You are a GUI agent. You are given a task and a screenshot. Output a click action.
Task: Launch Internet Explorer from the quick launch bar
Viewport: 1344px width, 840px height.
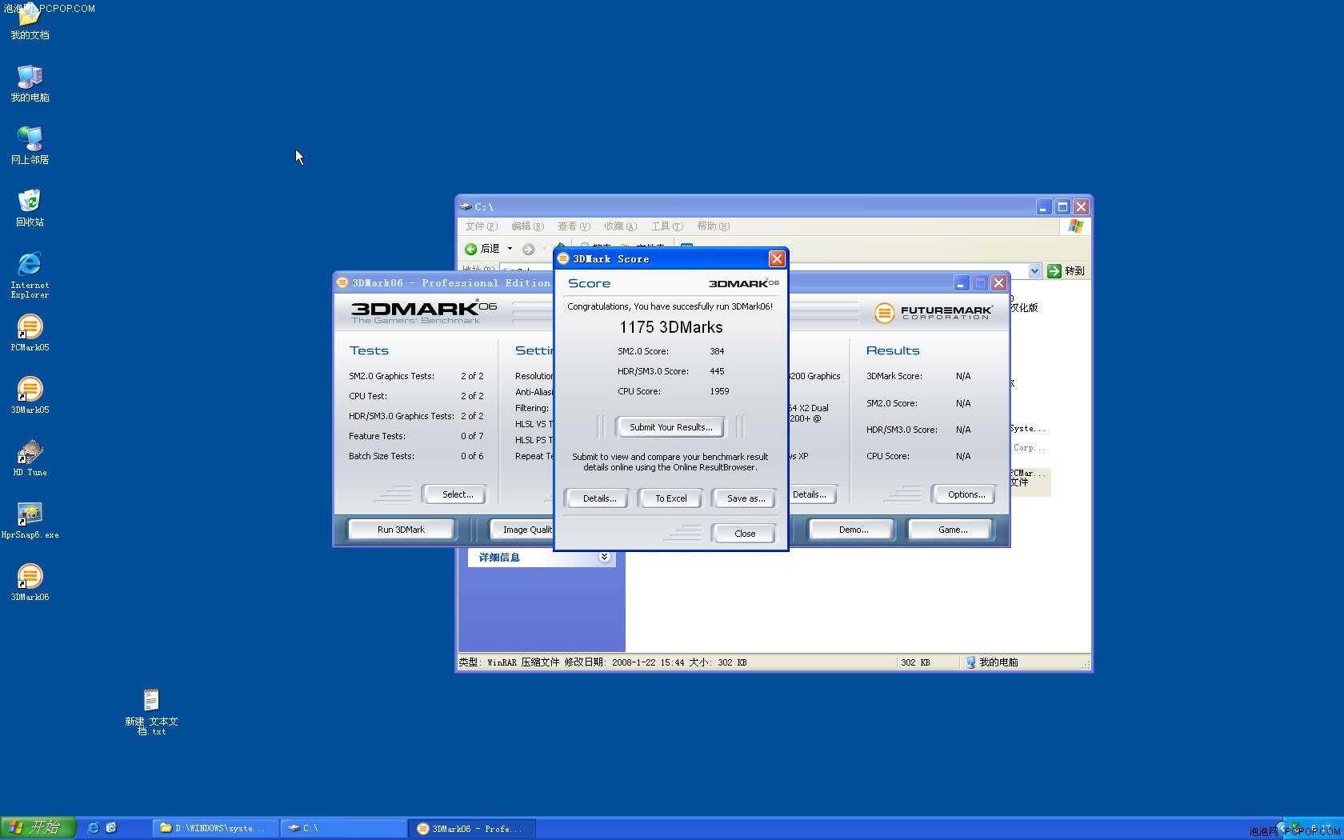point(93,828)
